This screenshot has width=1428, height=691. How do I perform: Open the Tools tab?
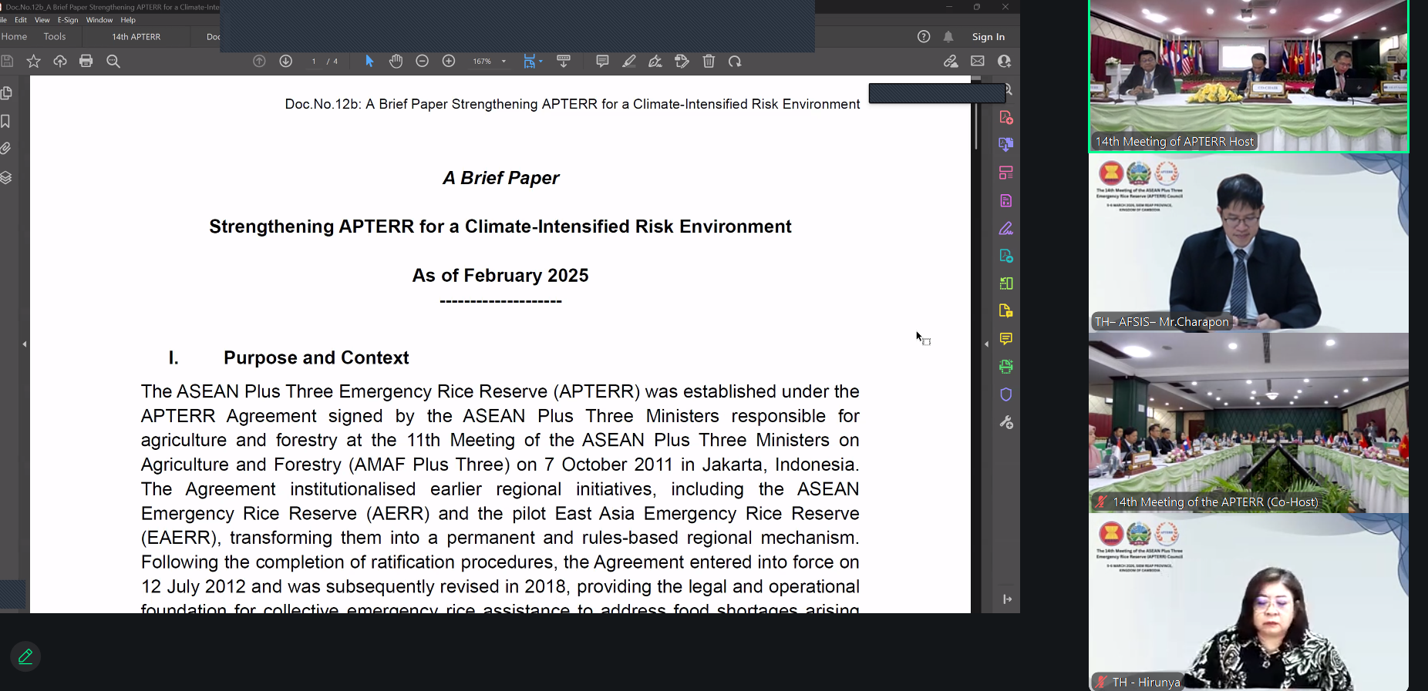coord(55,37)
